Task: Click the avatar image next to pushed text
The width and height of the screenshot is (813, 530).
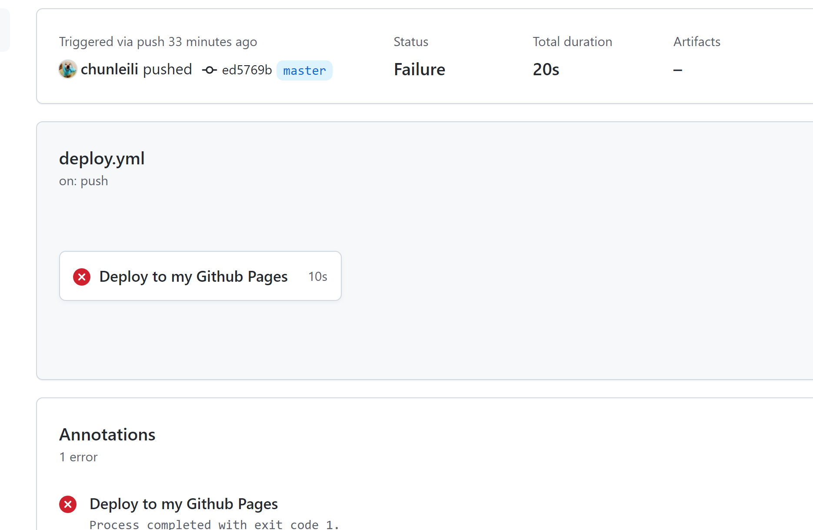Action: (67, 69)
